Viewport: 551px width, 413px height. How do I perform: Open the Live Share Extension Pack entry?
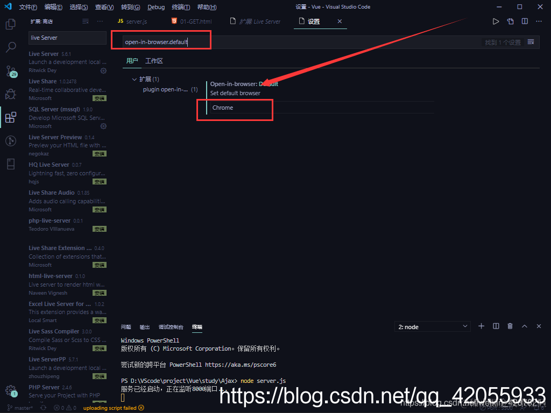coord(67,257)
